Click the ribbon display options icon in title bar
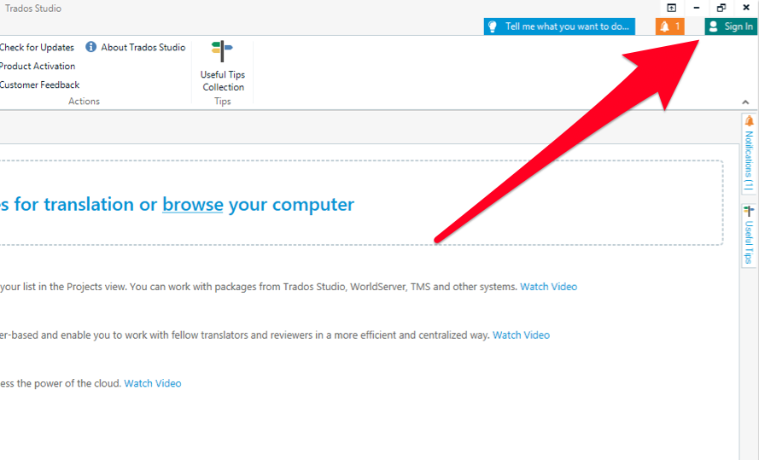 click(671, 8)
